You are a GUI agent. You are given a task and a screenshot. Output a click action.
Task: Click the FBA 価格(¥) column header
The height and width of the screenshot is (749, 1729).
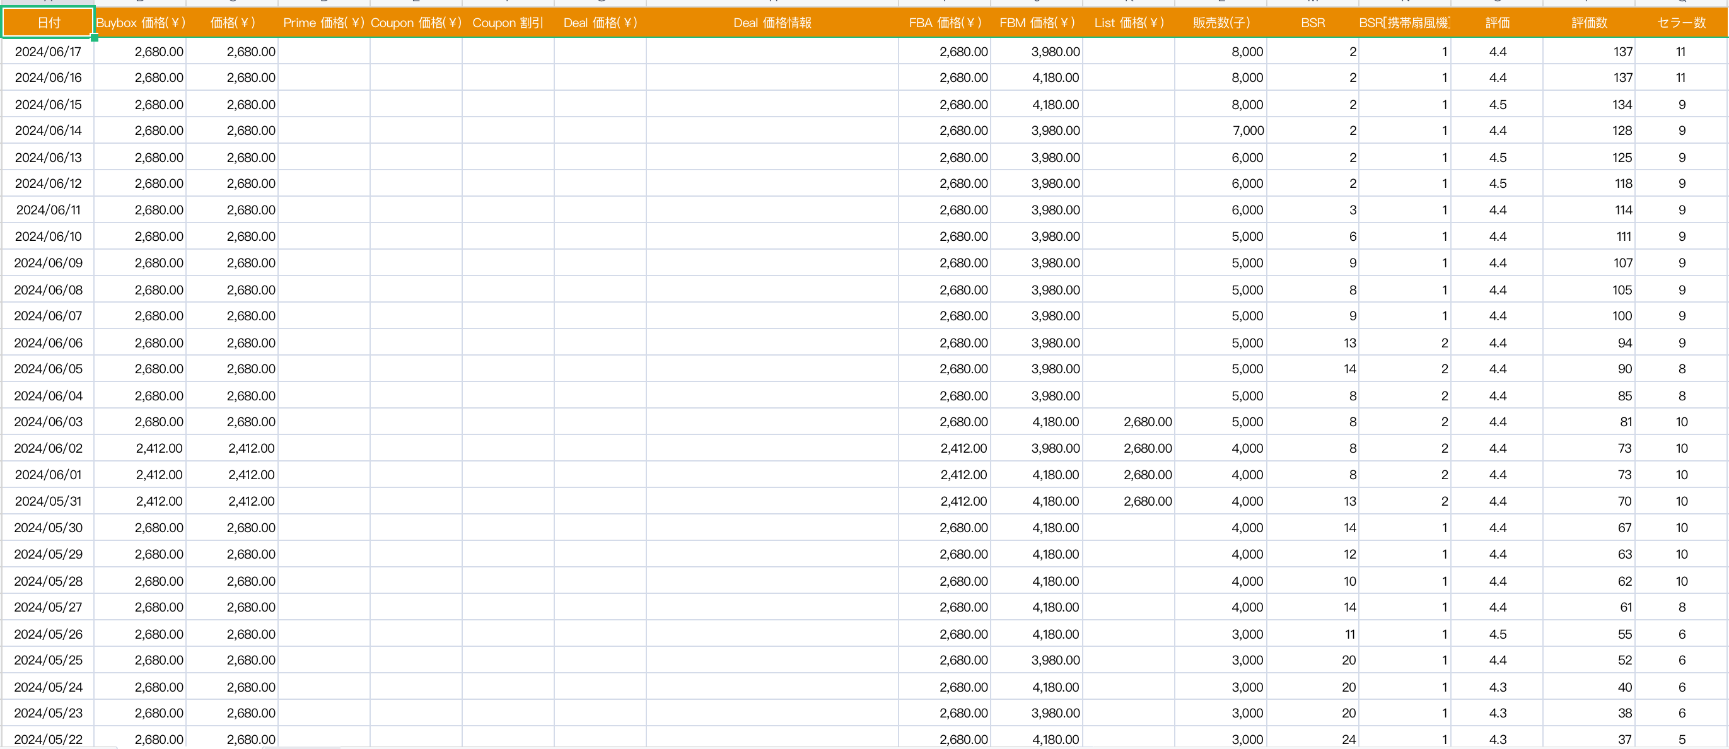(x=945, y=23)
